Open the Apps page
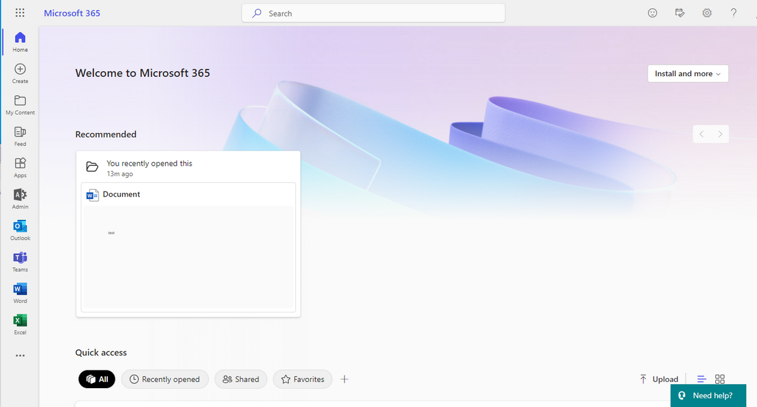 click(20, 168)
